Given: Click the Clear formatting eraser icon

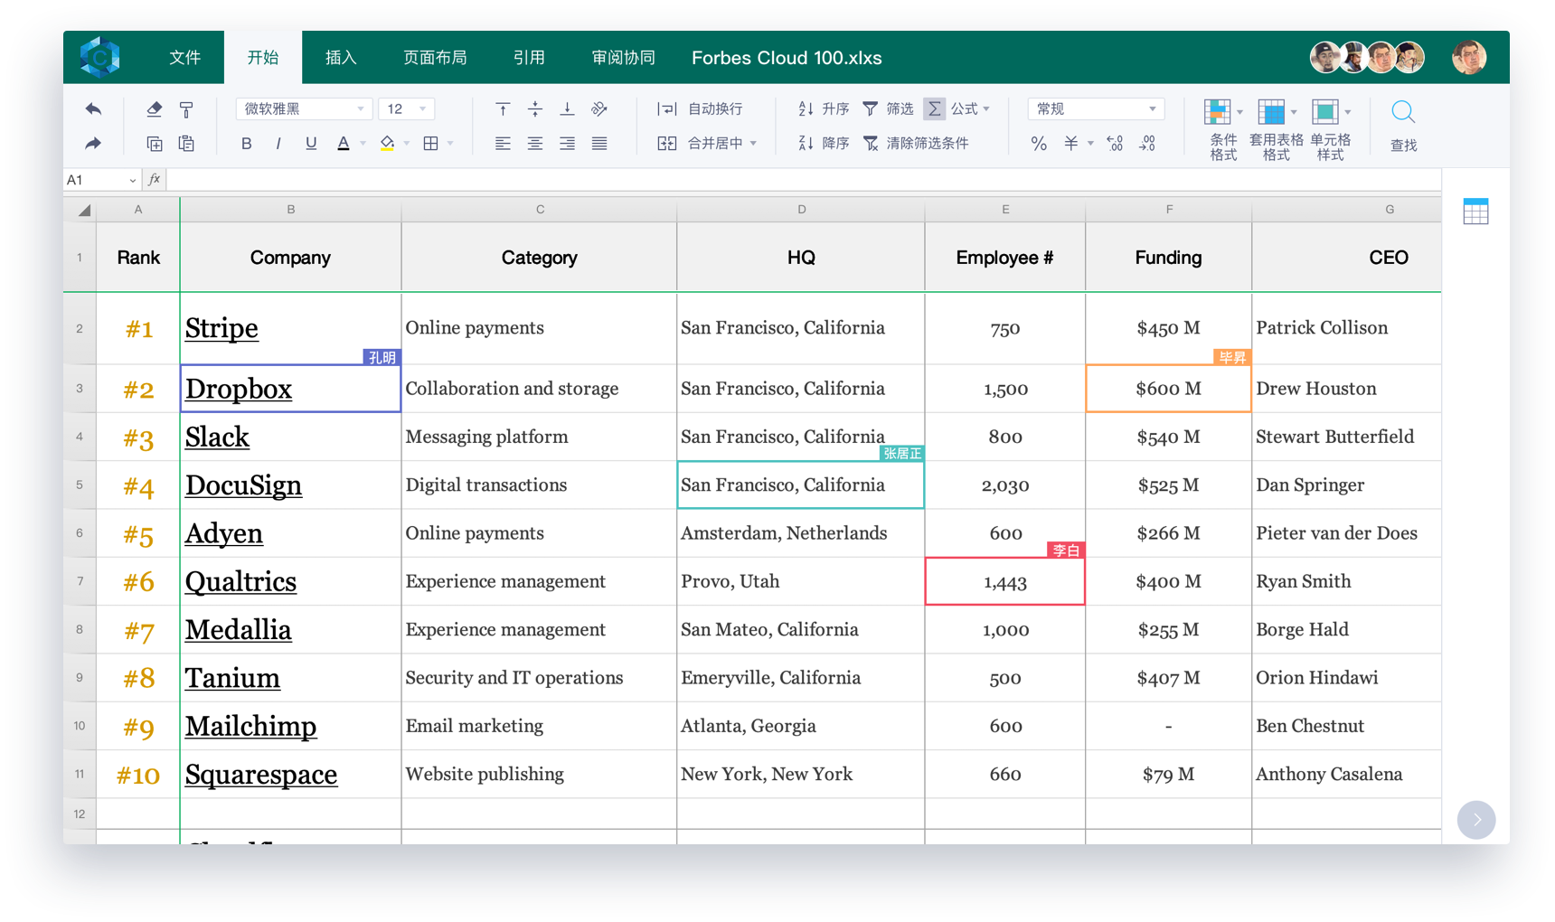Looking at the screenshot, I should click(x=155, y=109).
